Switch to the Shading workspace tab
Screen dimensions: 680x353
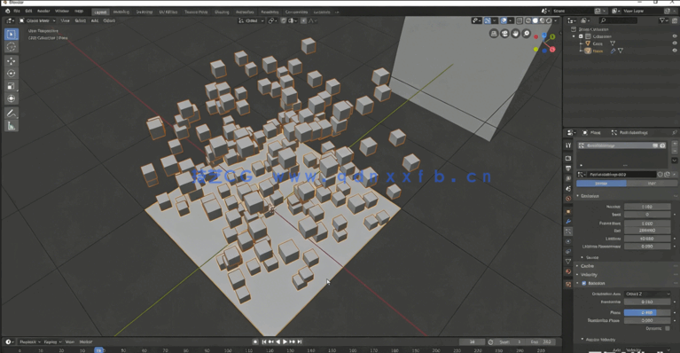coord(221,12)
